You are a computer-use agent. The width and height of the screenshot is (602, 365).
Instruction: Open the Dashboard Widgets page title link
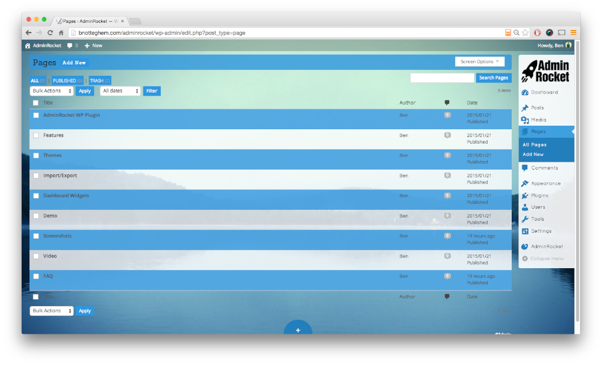click(66, 195)
